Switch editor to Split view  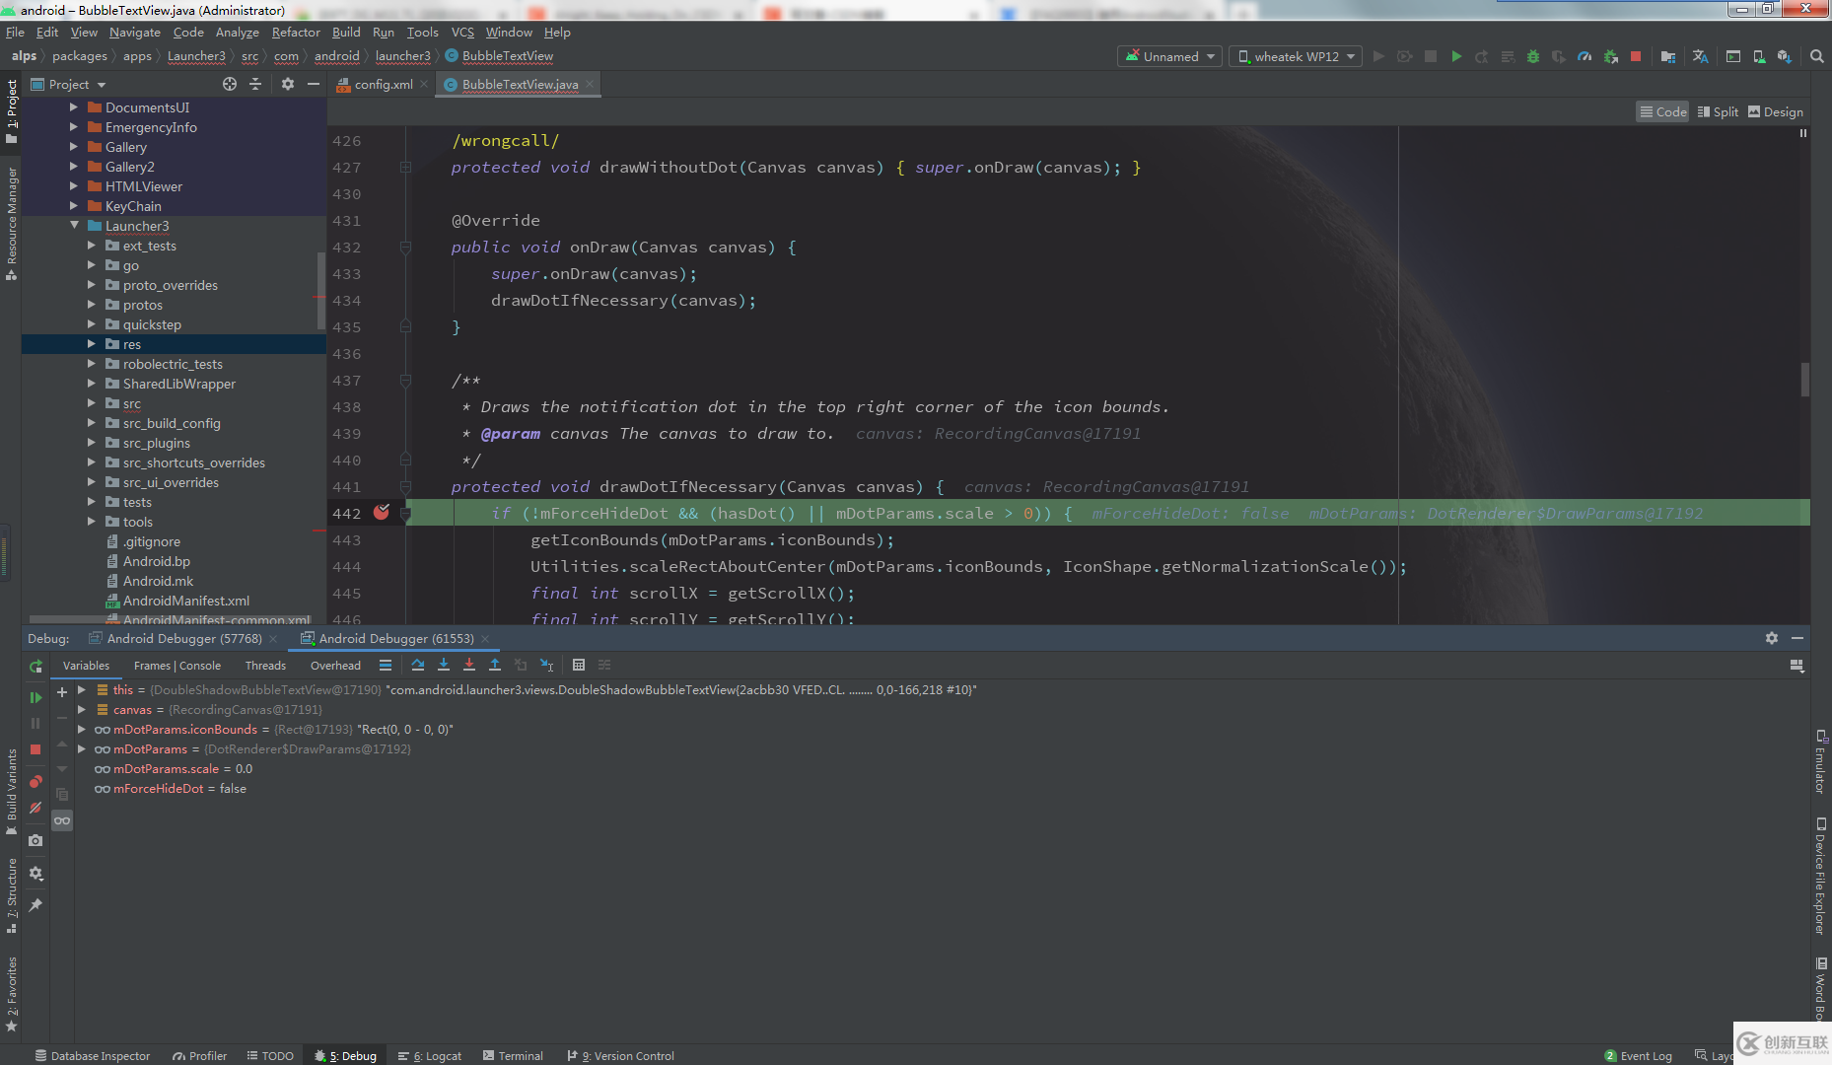click(1718, 112)
